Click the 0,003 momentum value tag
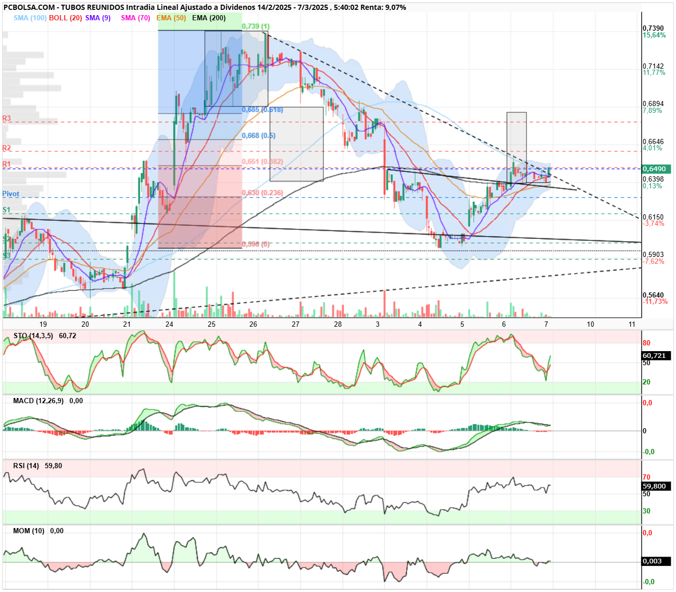This screenshot has width=676, height=592. coord(656,561)
